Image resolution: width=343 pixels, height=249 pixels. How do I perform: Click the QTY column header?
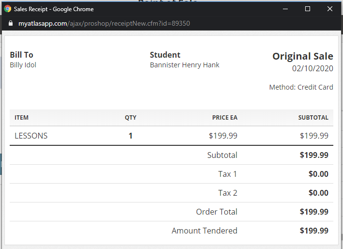(130, 118)
